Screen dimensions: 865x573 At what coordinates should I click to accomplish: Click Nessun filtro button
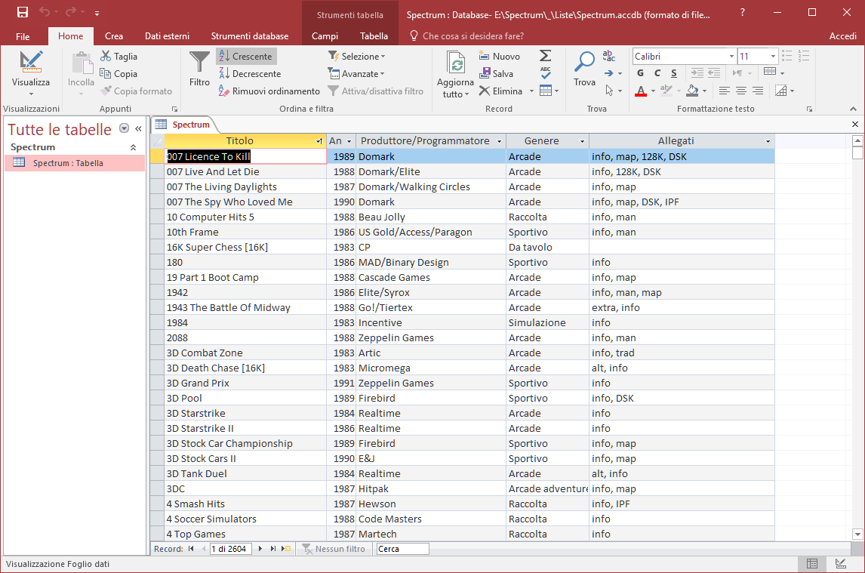click(x=333, y=549)
